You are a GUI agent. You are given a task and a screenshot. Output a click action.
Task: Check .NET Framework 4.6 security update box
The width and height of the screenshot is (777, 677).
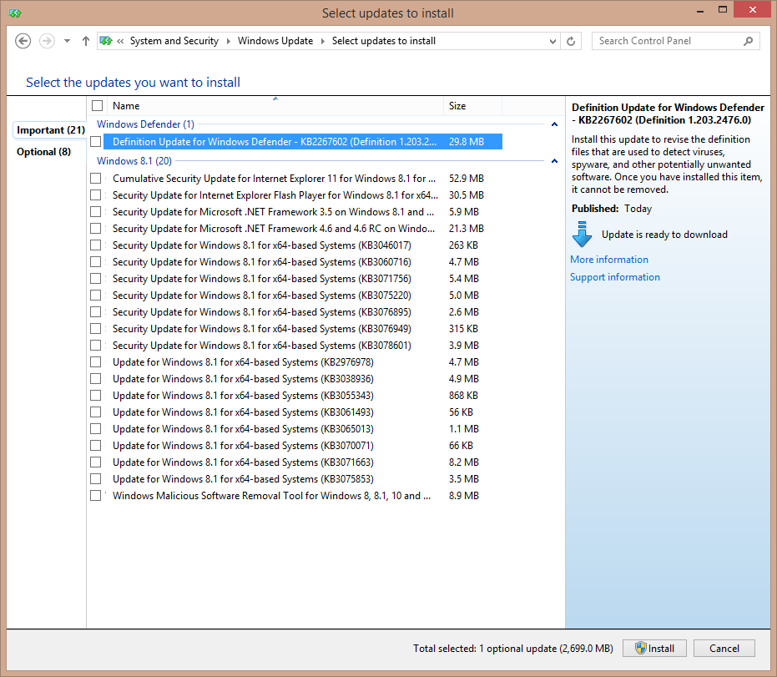pyautogui.click(x=96, y=229)
